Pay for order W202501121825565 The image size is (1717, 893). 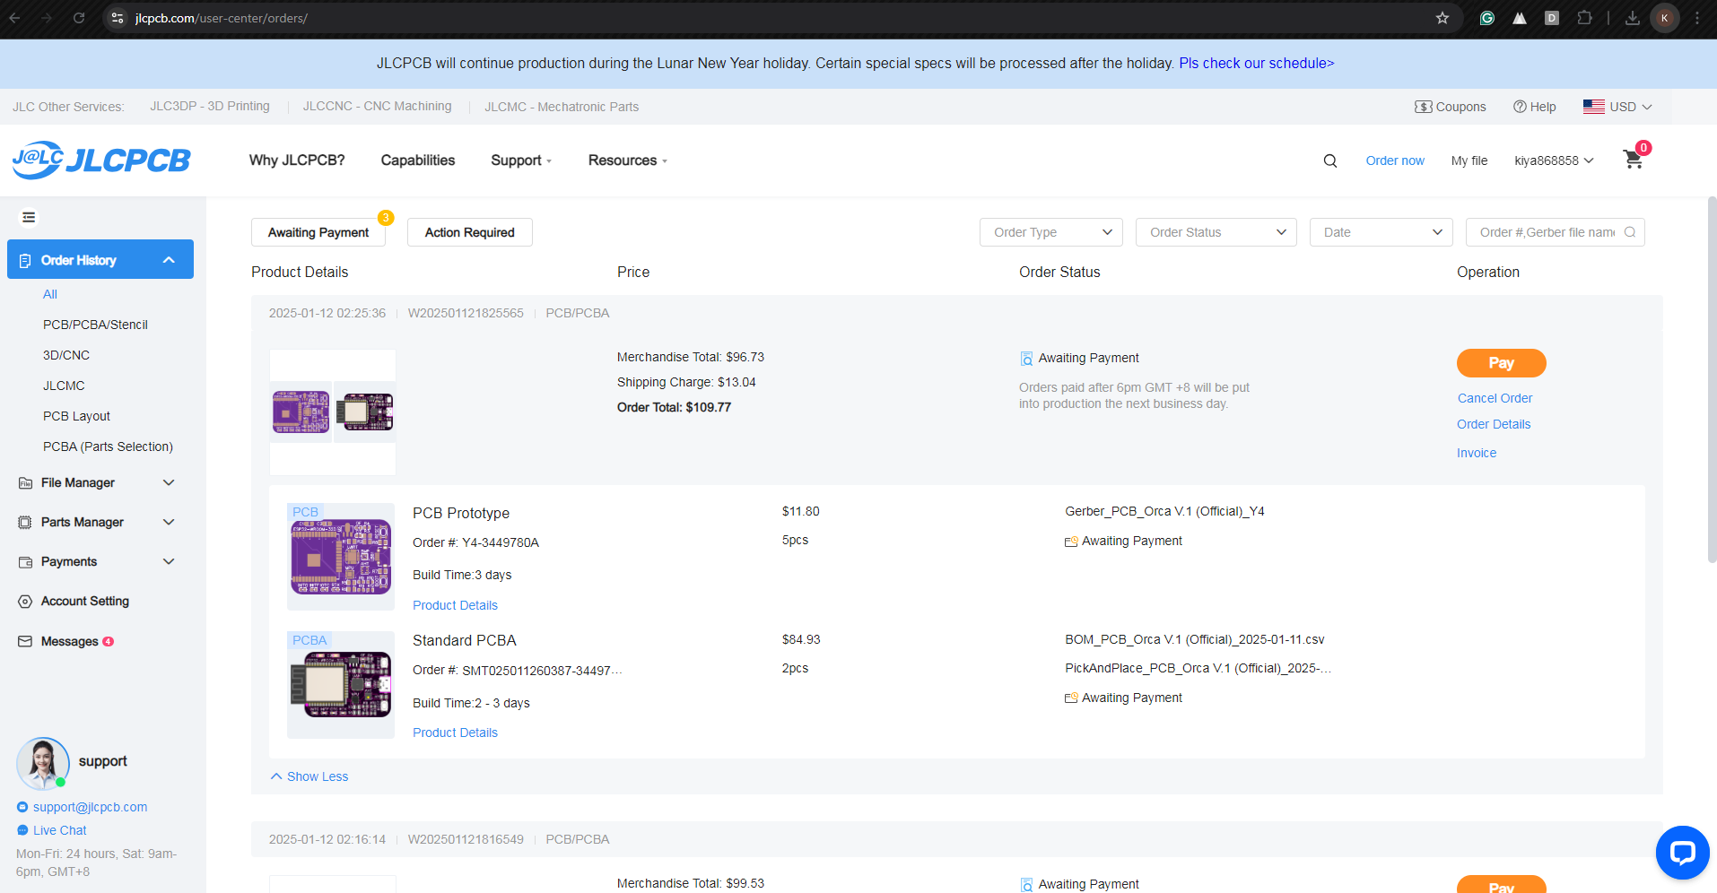click(1502, 363)
